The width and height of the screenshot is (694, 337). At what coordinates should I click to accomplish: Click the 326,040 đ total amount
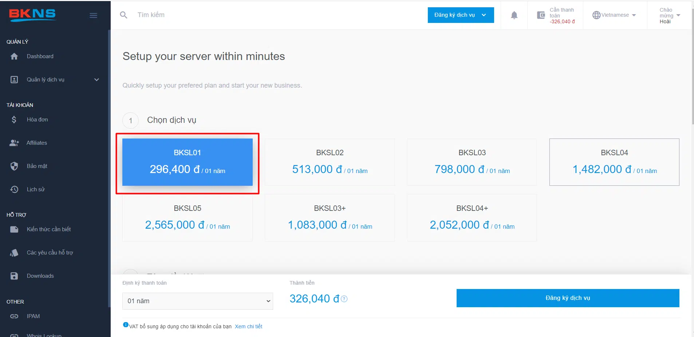coord(314,299)
